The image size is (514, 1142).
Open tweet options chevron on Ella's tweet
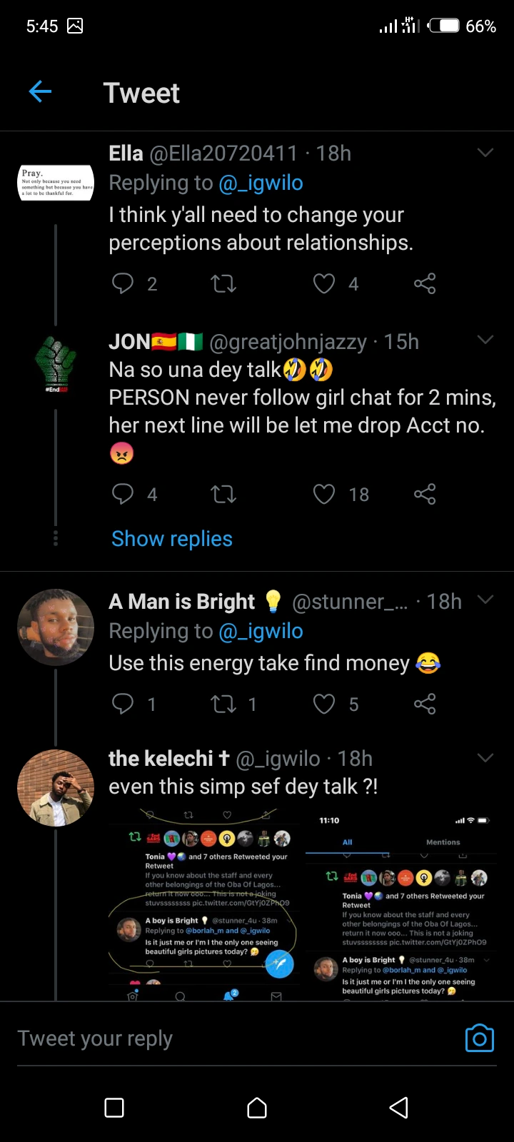[x=485, y=153]
